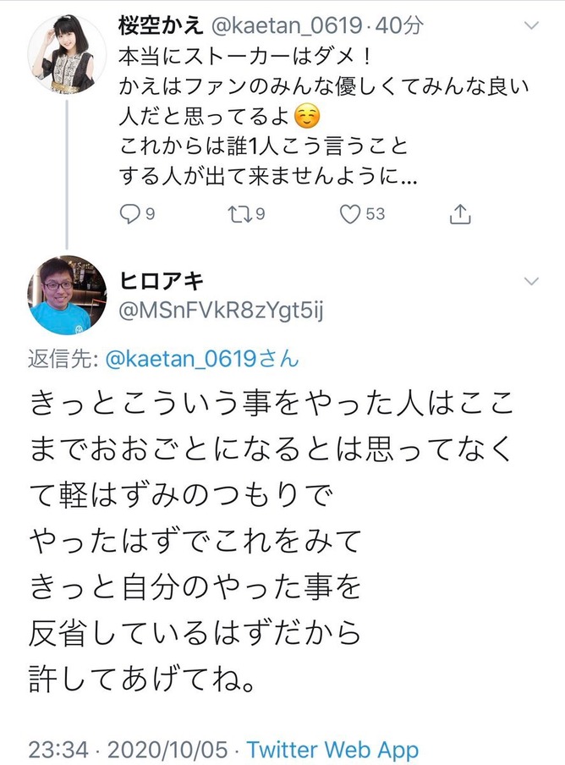565x765 pixels.
Task: Tap the share upload icon
Action: [x=459, y=214]
